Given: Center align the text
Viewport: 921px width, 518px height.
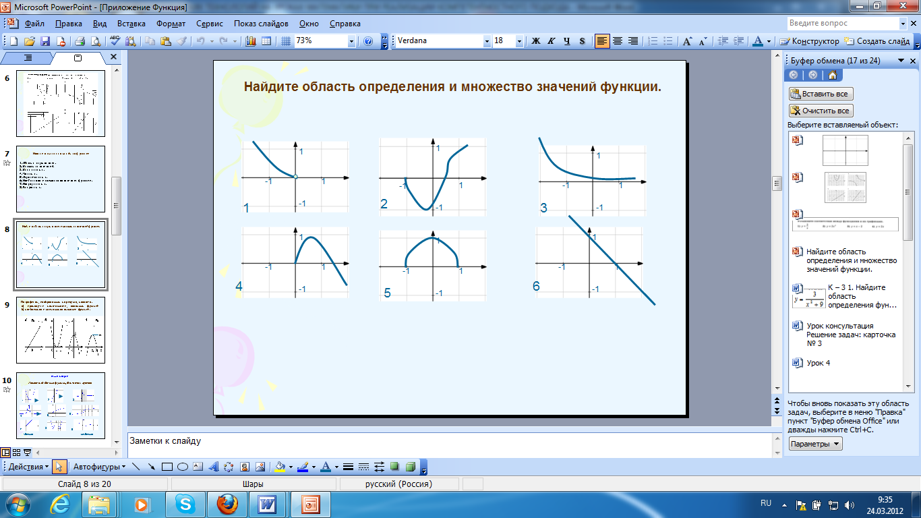Looking at the screenshot, I should click(618, 41).
